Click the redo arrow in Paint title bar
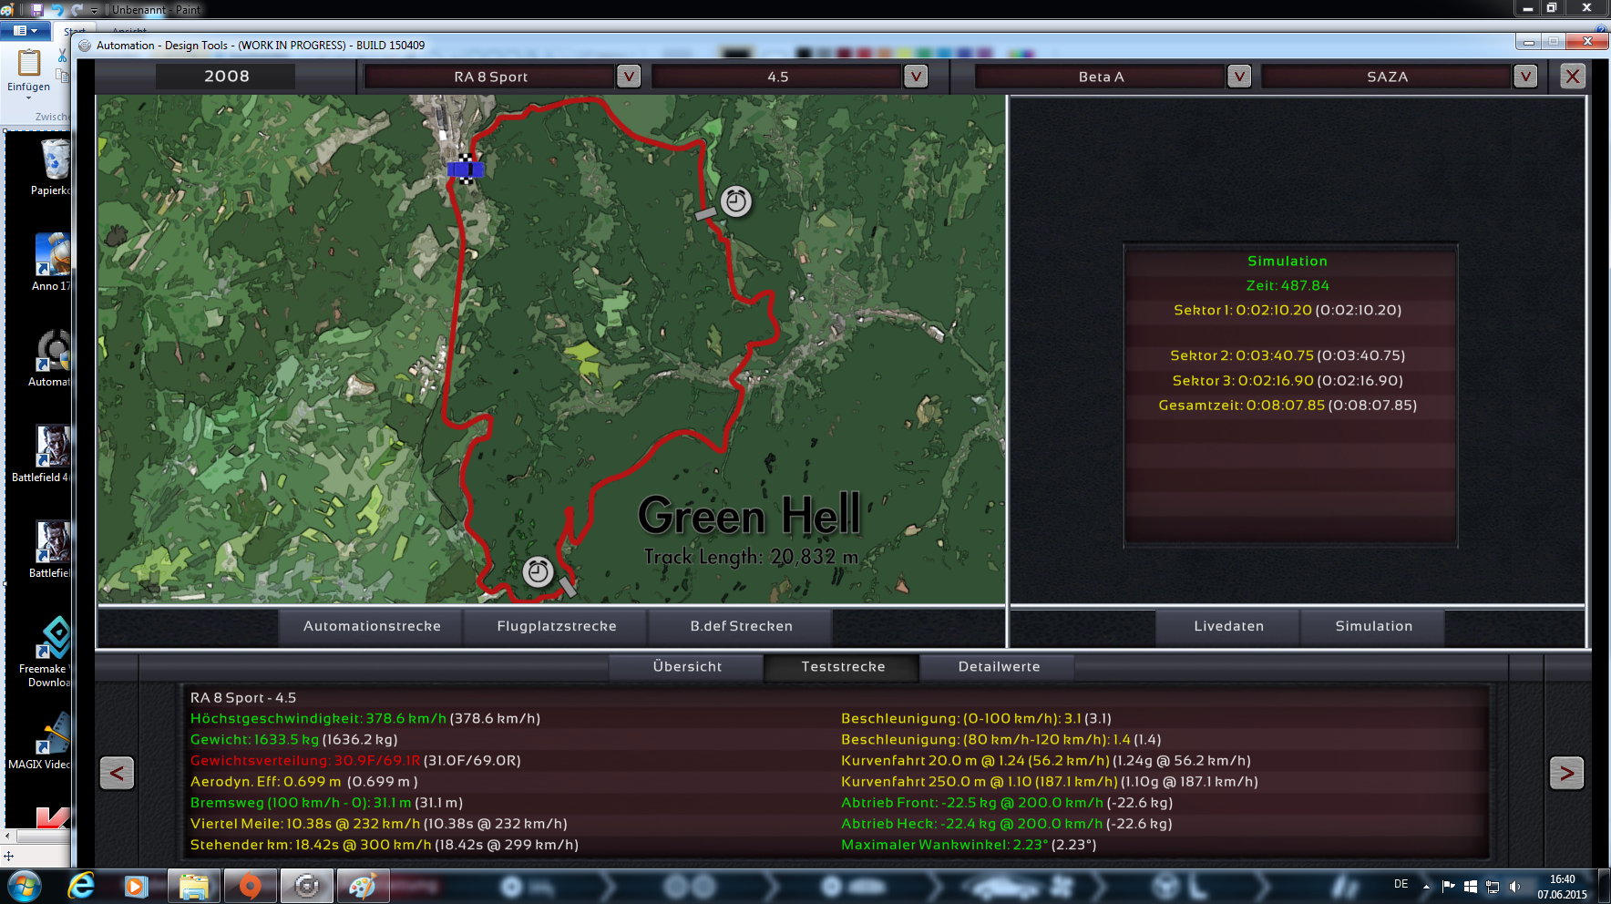This screenshot has height=904, width=1611. (77, 9)
